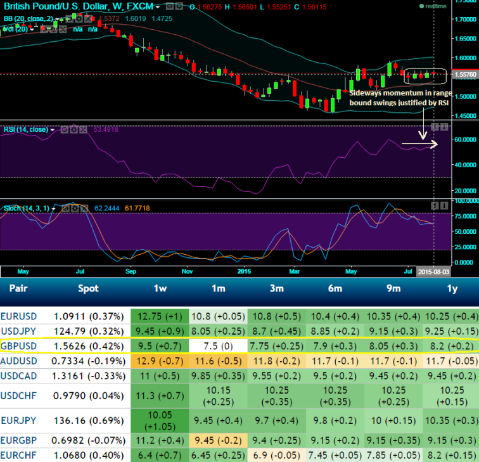
Task: Open RSI indicator settings gear
Action: [x=73, y=129]
